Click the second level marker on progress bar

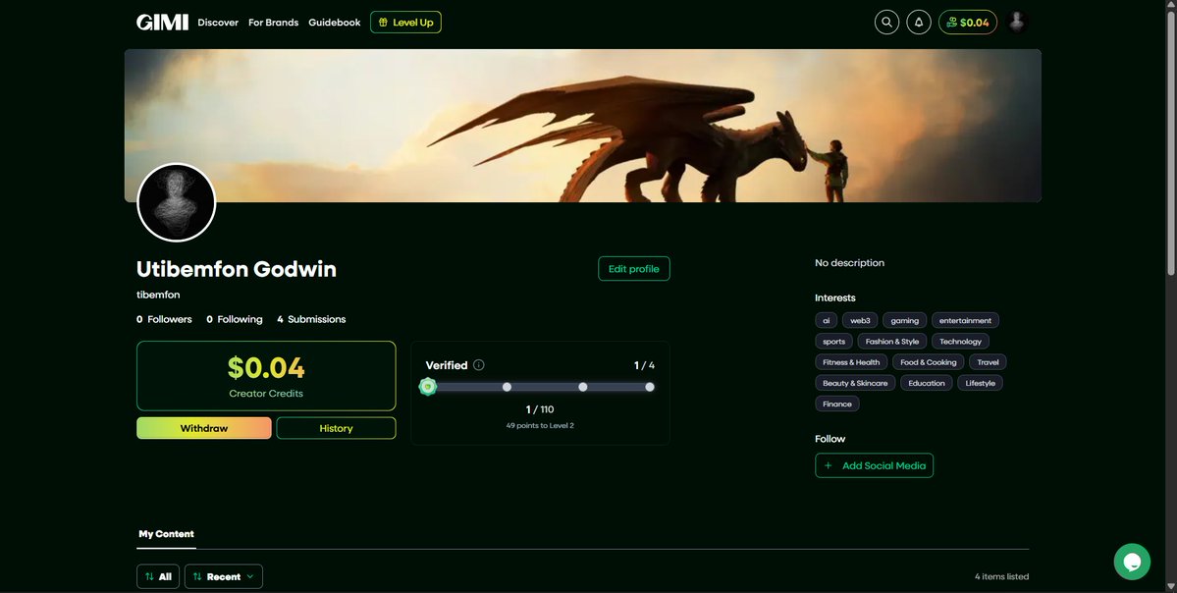[x=507, y=387]
